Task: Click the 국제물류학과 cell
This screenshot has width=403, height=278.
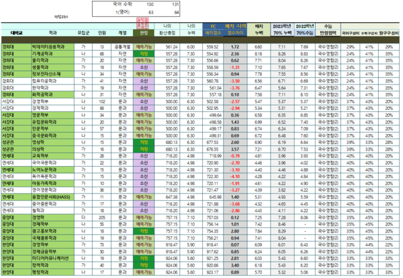Action: point(52,238)
